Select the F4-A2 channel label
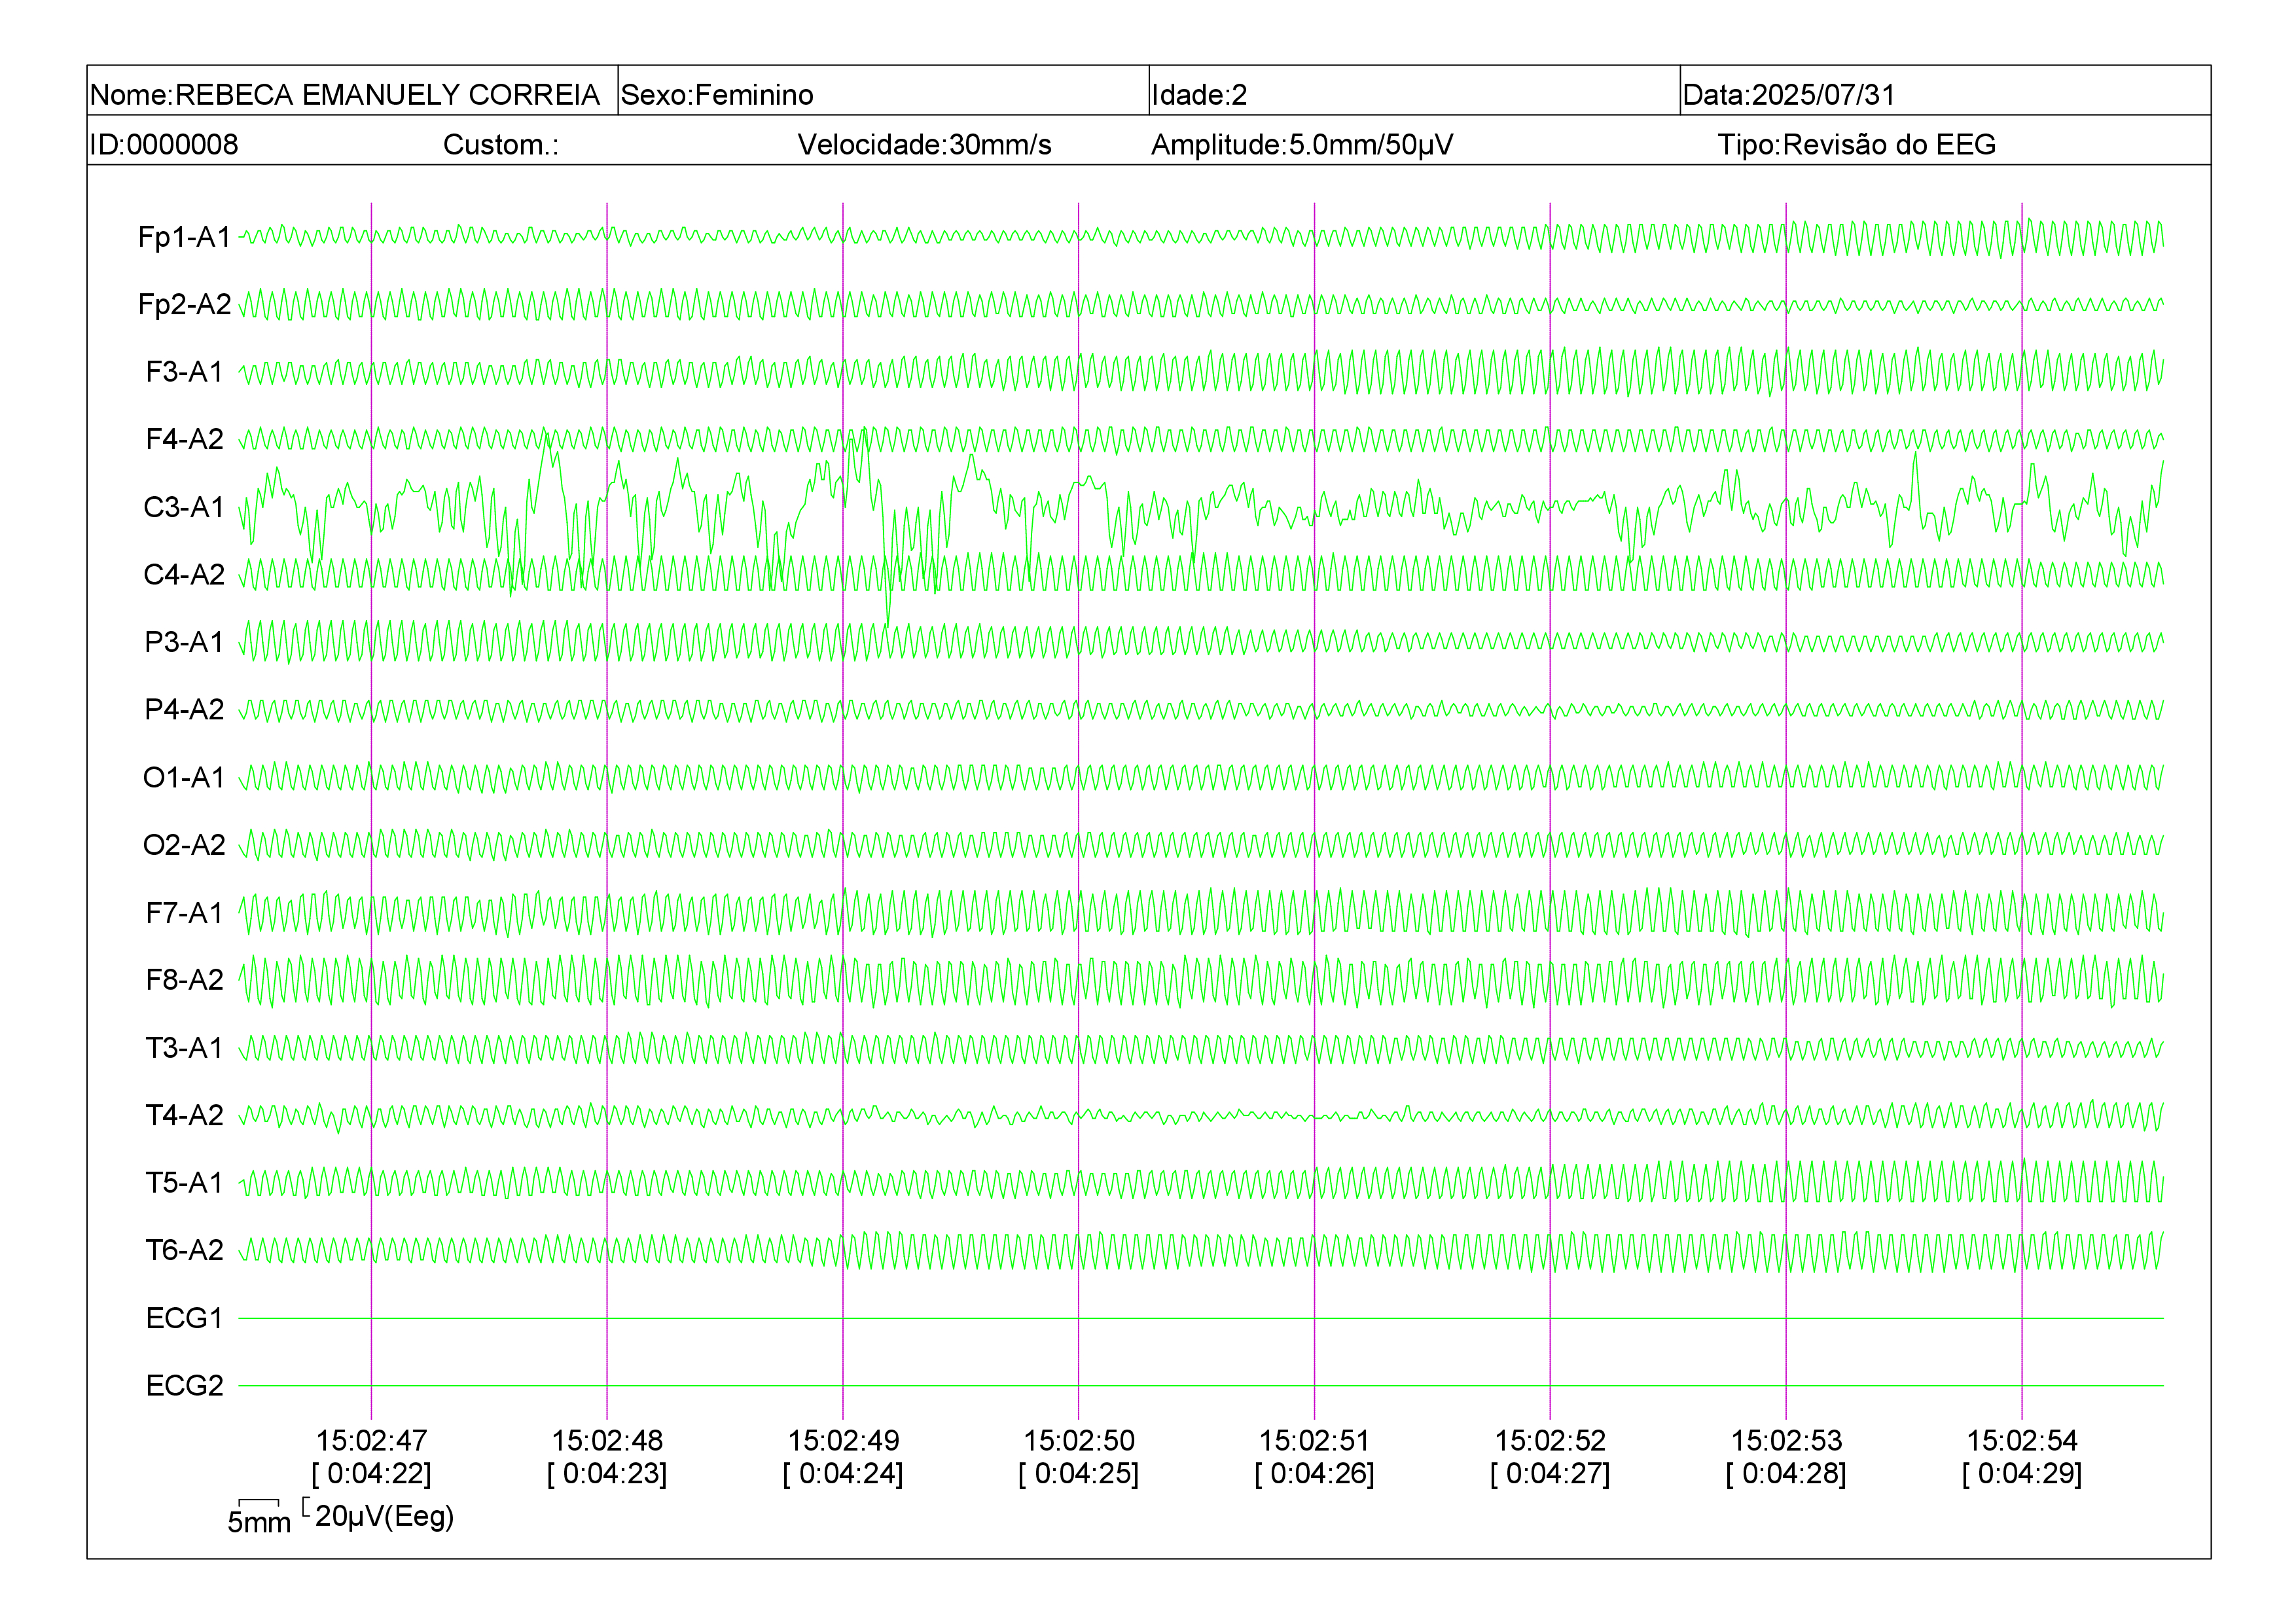 (185, 439)
